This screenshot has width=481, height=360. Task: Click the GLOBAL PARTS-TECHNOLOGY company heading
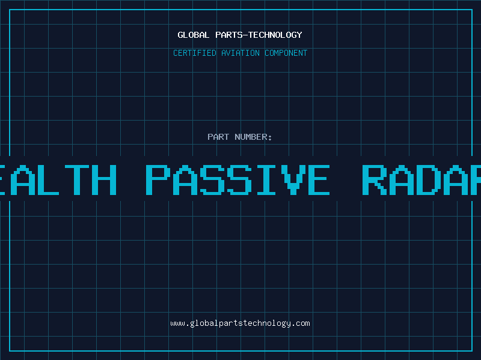(240, 35)
